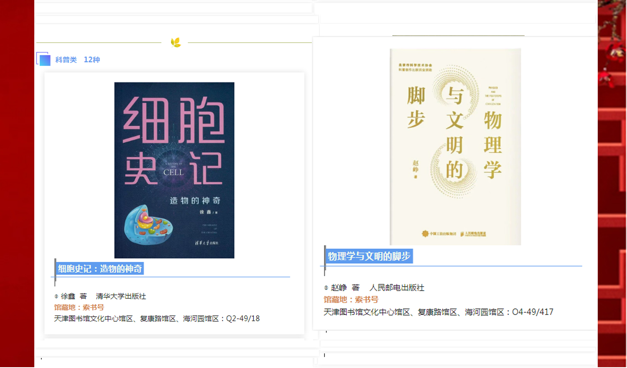Viewport: 627px width, 368px height.
Task: Select the 科普类 category heading
Action: coord(66,60)
